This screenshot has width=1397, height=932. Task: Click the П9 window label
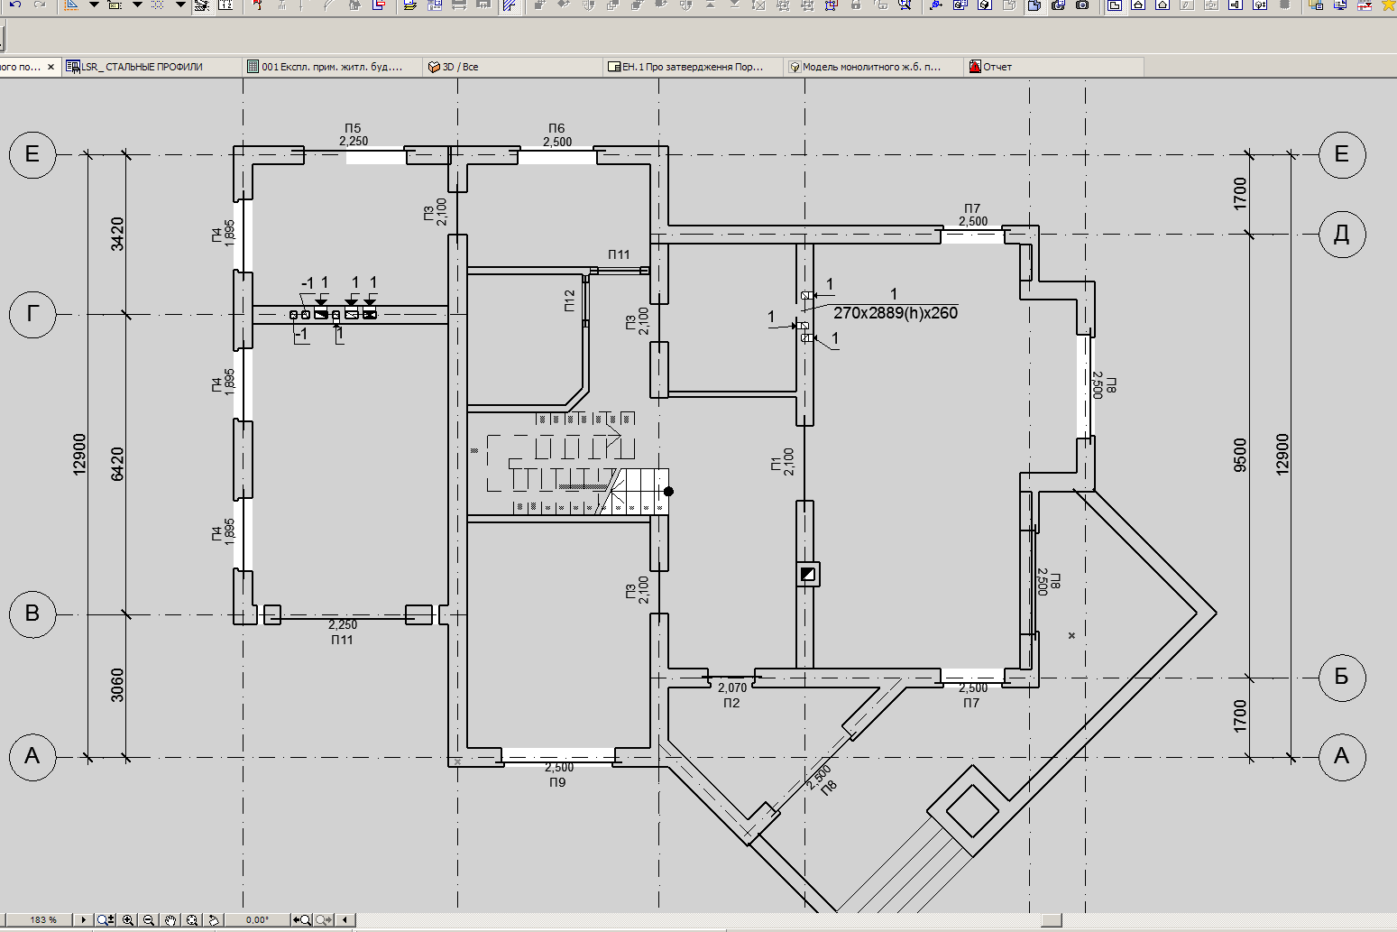click(557, 782)
